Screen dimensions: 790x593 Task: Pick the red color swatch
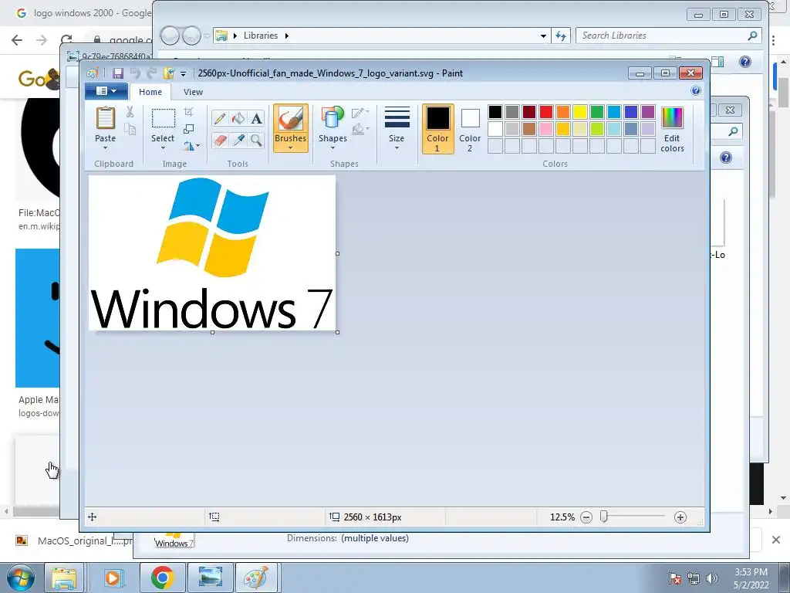tap(546, 112)
